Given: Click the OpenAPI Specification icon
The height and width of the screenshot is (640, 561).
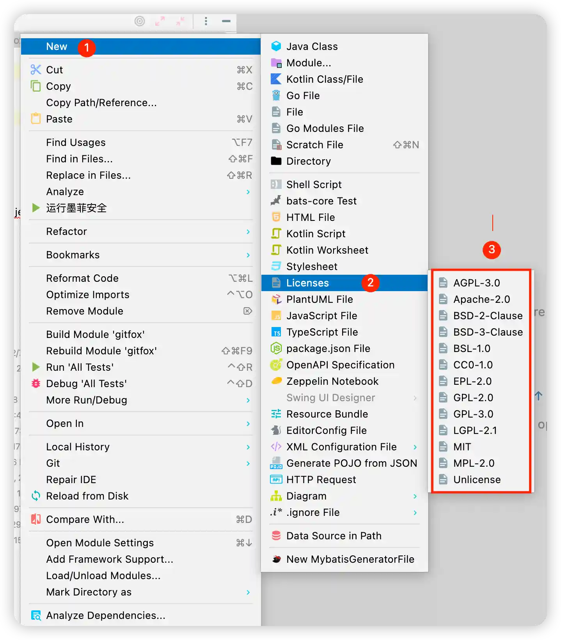Looking at the screenshot, I should pos(276,365).
